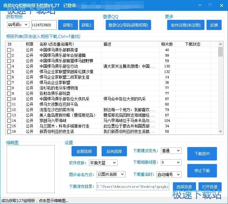
Task: Select album 乌兰固木、科布多城猎食行走
Action: pos(64,126)
